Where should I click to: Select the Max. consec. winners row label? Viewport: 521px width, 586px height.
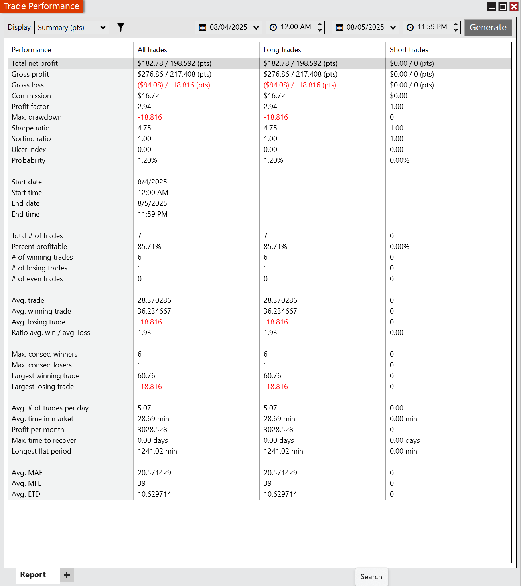44,354
